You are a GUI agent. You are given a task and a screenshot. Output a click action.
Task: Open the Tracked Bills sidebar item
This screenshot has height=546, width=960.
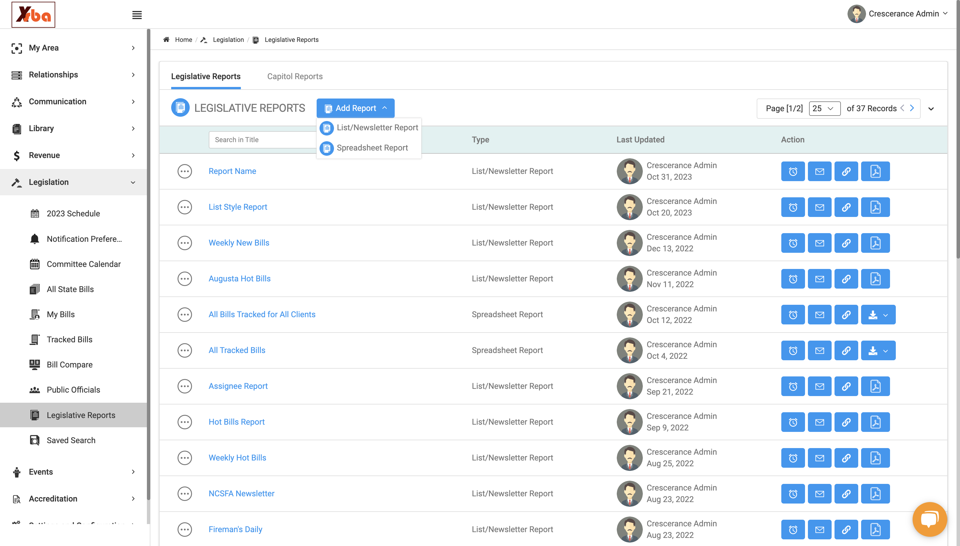tap(69, 339)
